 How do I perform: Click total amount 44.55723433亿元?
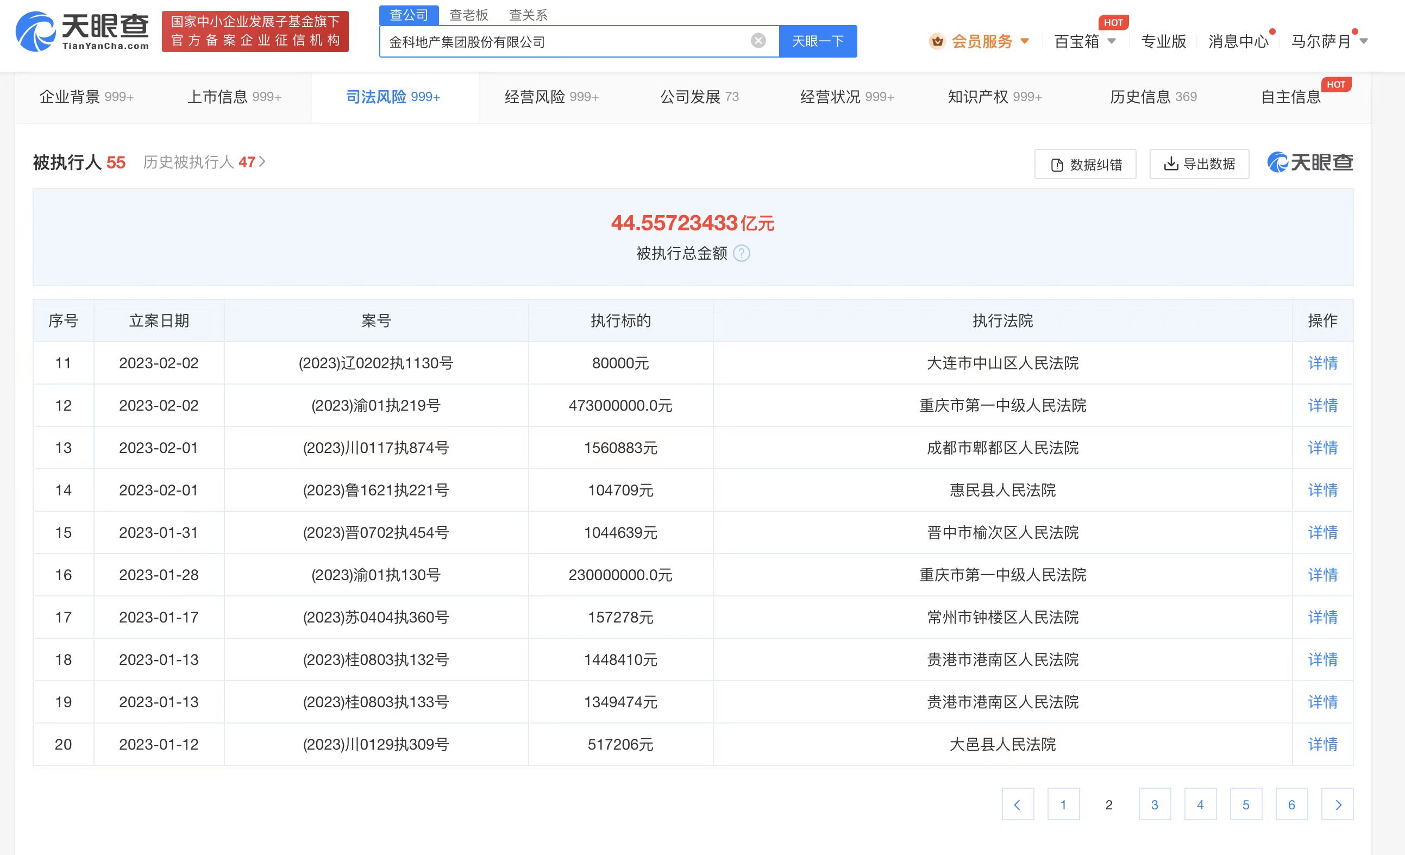[x=692, y=223]
